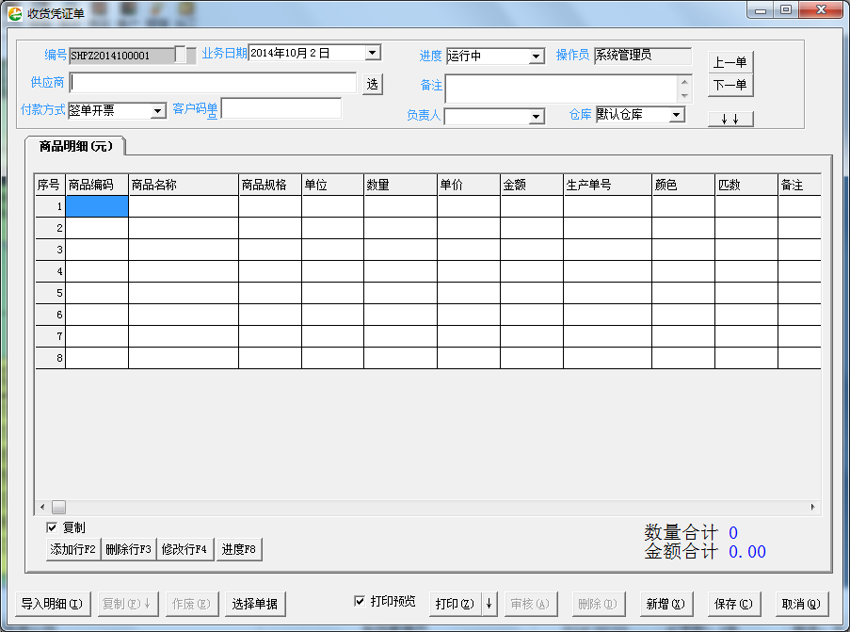Click the ↓↓ expand button
The image size is (850, 632).
point(730,119)
